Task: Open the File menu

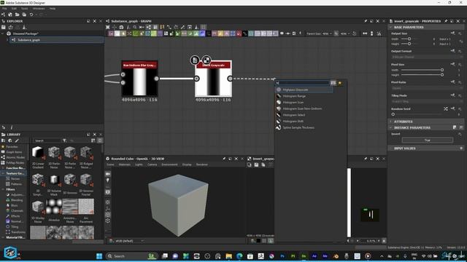Action: tap(4, 9)
